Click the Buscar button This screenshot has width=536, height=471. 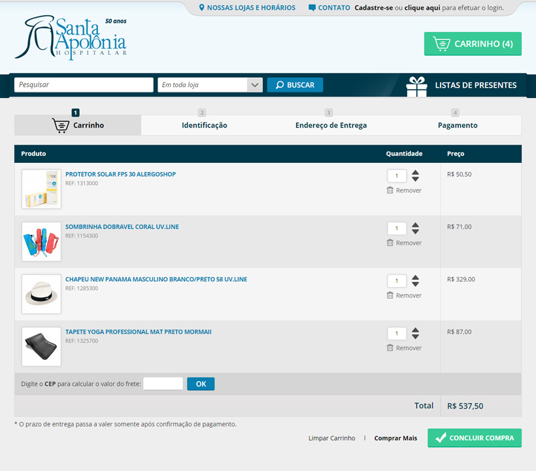(x=295, y=85)
